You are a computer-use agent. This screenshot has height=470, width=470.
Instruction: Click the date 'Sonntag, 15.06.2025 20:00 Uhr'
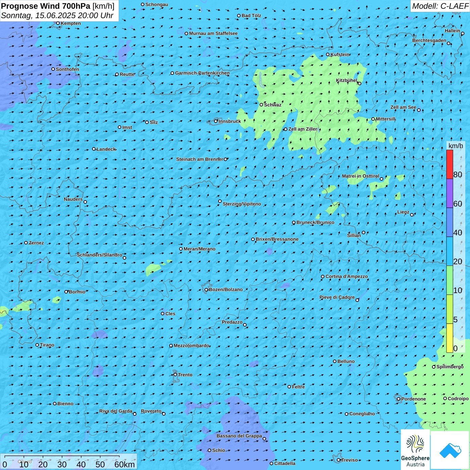tap(57, 15)
